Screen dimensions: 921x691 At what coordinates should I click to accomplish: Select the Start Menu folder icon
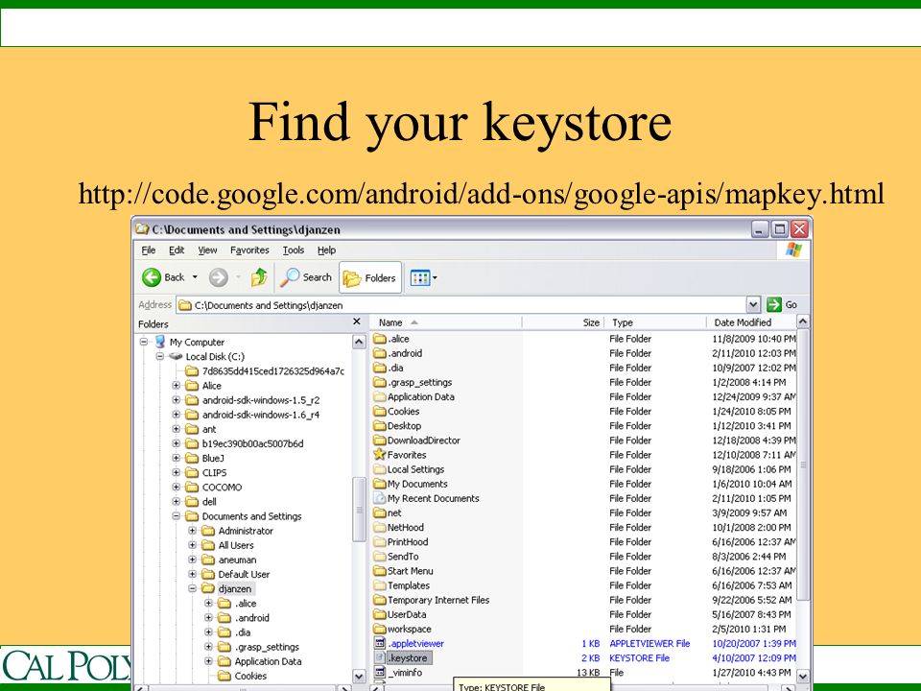(380, 570)
